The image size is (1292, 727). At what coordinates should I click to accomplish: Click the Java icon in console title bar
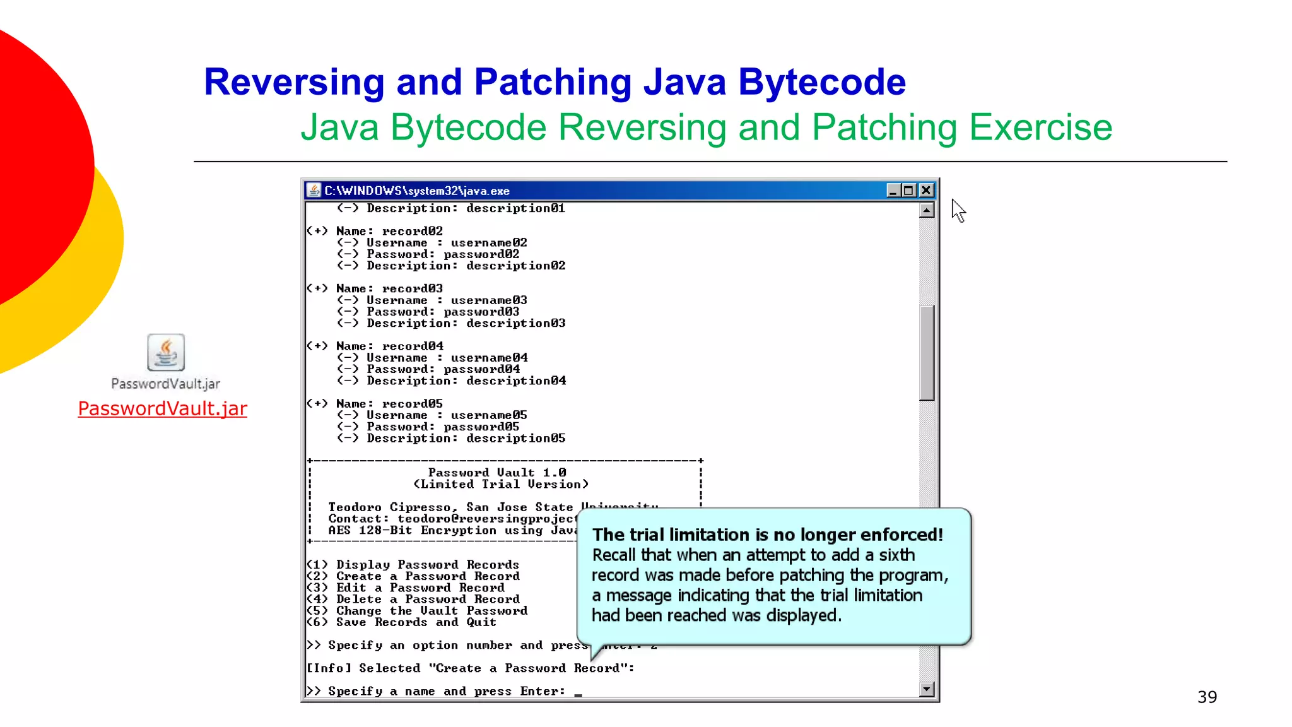click(x=314, y=190)
